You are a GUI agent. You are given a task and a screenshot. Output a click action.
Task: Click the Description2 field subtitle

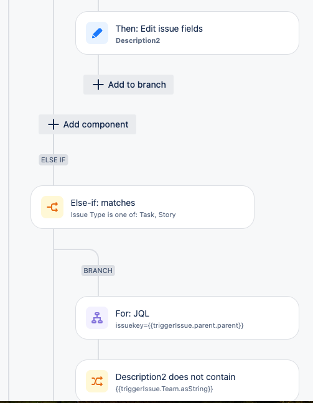tap(138, 40)
